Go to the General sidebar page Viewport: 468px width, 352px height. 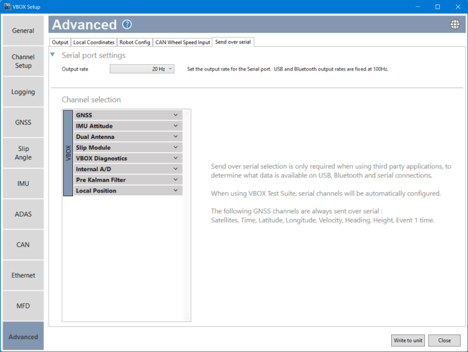click(23, 31)
